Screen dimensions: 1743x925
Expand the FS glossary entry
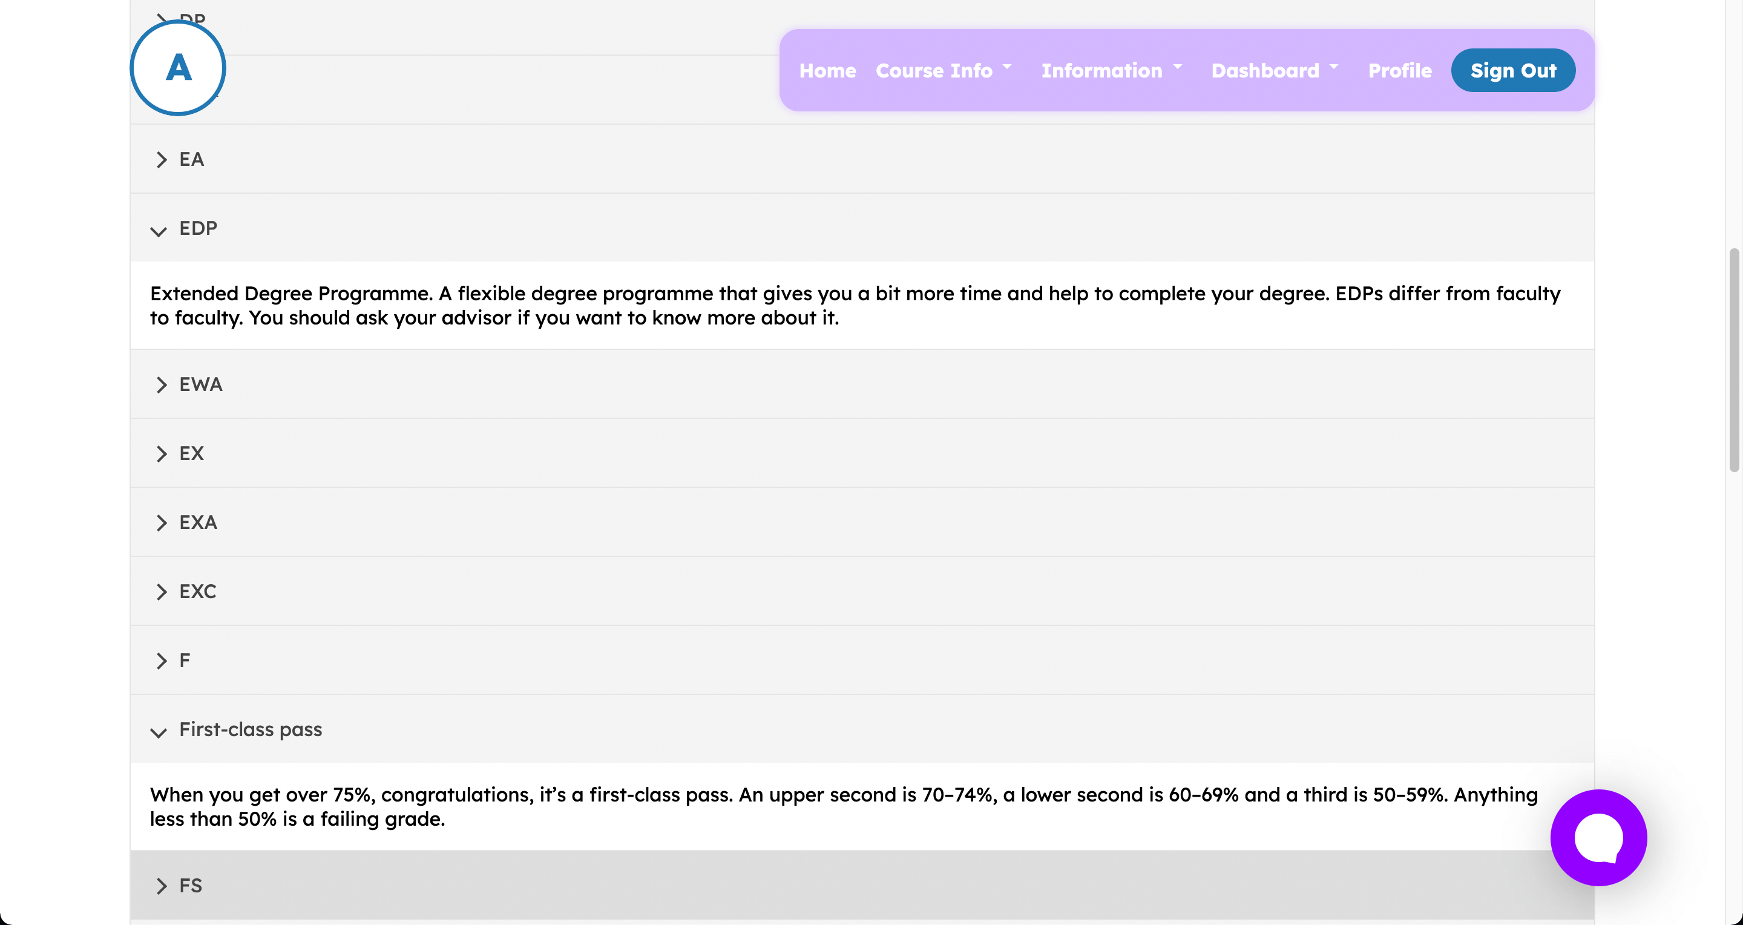[862, 886]
